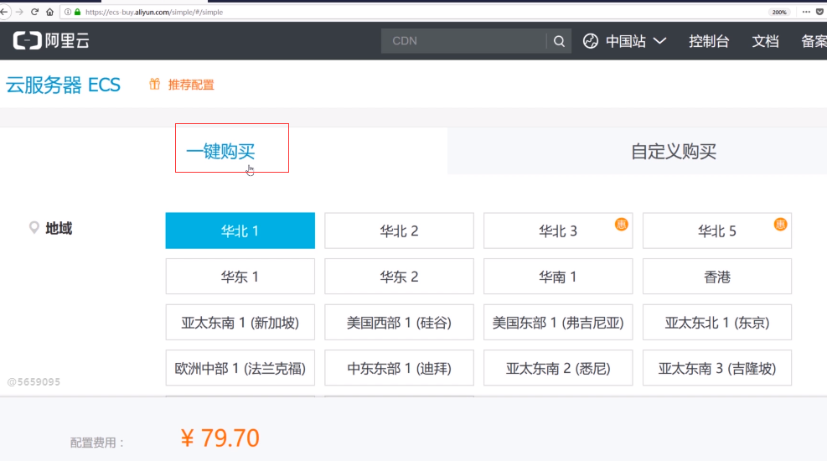Open the 备案 link
827x461 pixels.
pyautogui.click(x=814, y=41)
